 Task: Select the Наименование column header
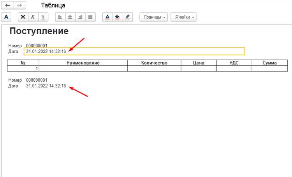tap(83, 63)
